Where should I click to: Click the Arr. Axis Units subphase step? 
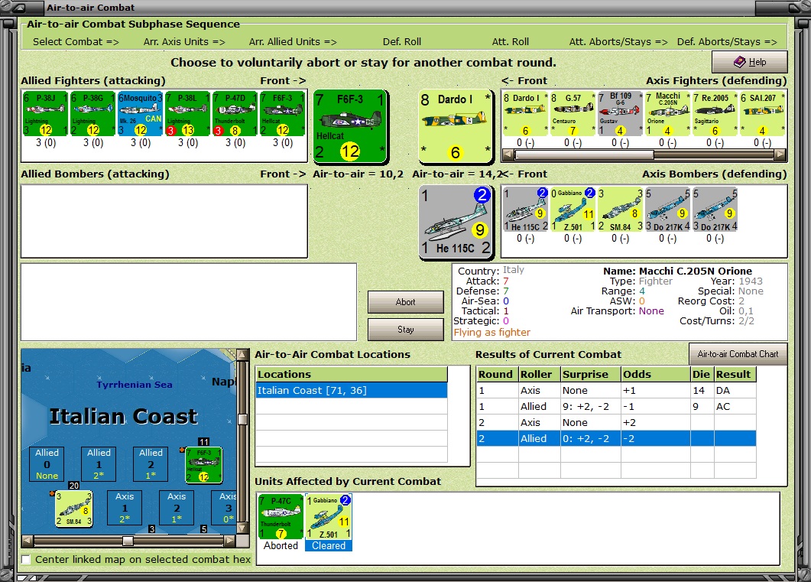[x=184, y=42]
